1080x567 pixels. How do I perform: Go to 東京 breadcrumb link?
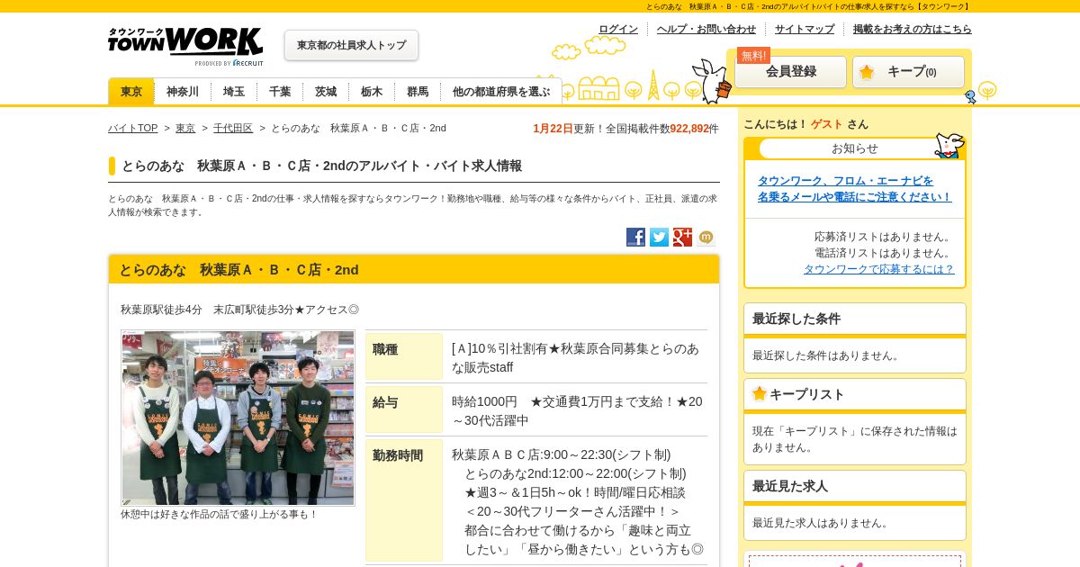point(185,128)
